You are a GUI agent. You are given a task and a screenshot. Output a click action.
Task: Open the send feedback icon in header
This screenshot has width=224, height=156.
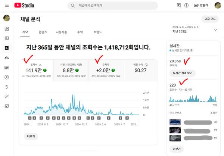(x=179, y=5)
